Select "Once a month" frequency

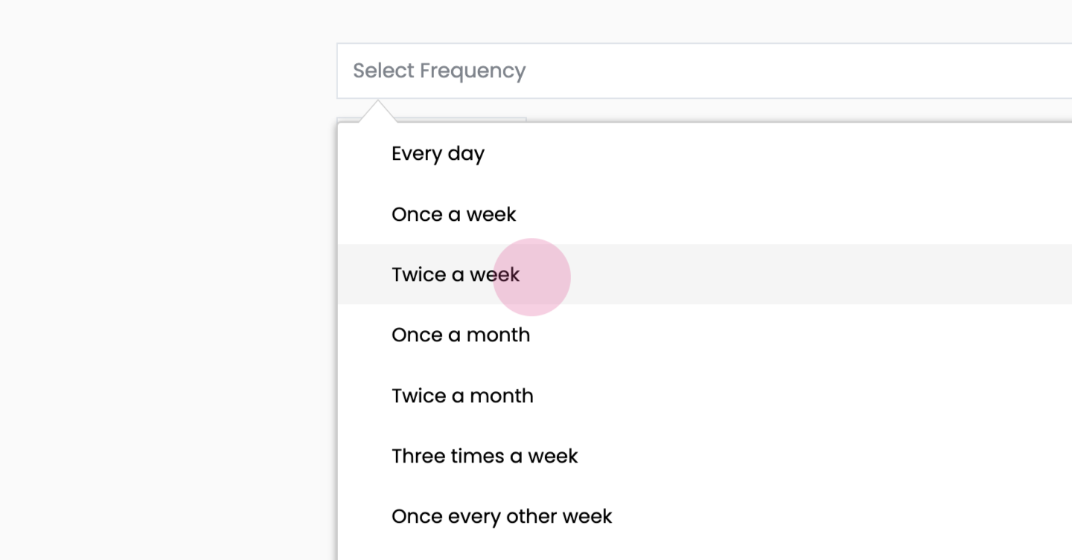click(460, 335)
